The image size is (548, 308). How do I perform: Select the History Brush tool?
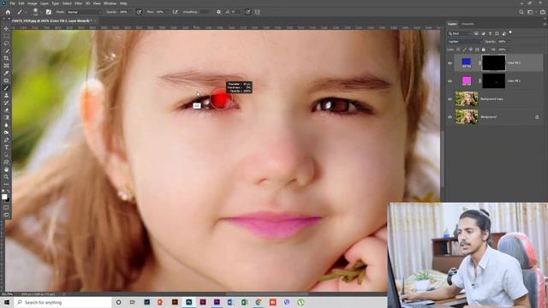(x=6, y=103)
